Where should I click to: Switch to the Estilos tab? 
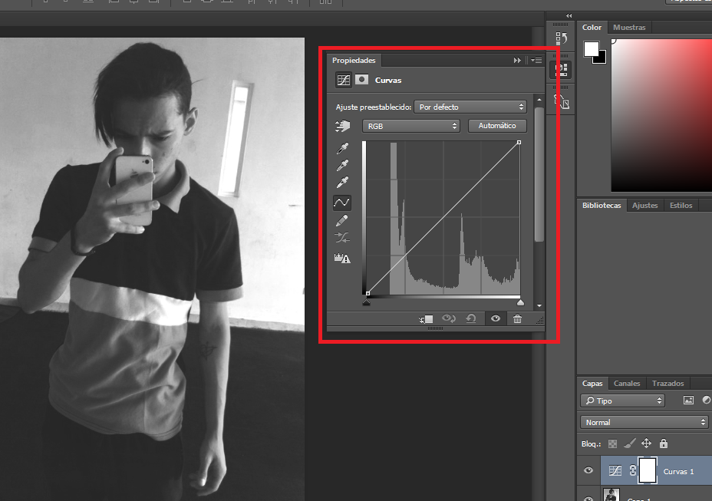(681, 206)
